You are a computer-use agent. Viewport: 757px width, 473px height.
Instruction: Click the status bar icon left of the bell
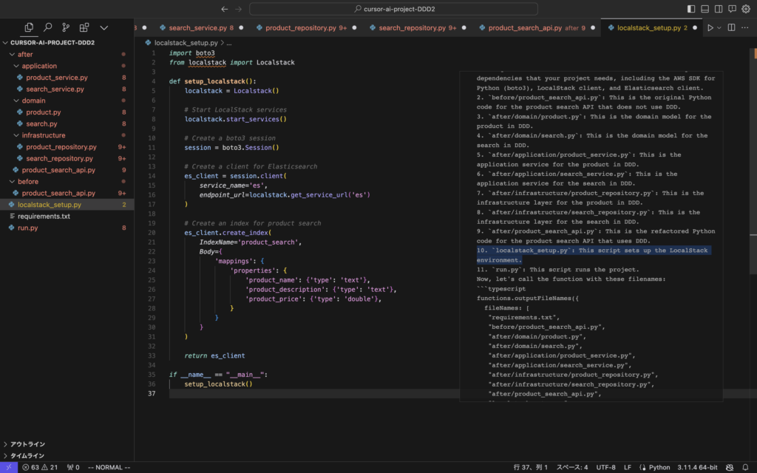[730, 467]
